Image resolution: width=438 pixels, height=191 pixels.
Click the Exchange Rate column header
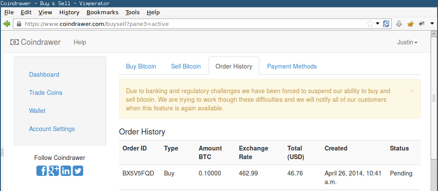point(253,153)
